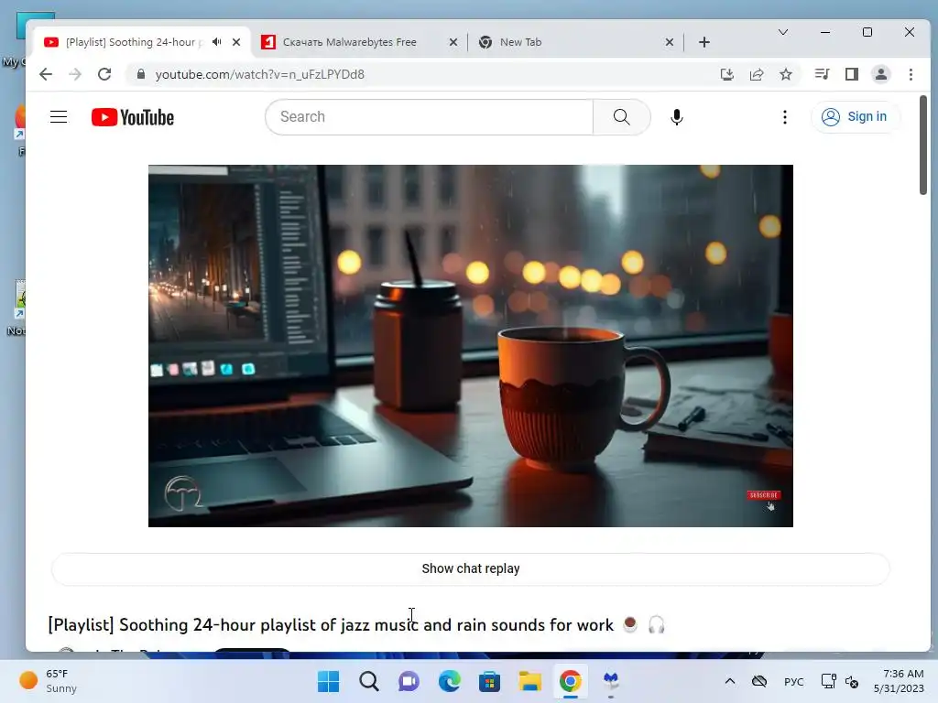Share this page from address bar
The width and height of the screenshot is (938, 703).
click(756, 74)
